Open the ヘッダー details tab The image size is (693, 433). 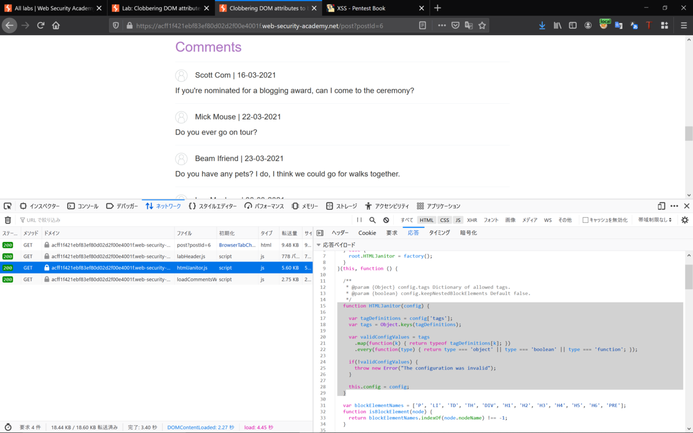click(340, 233)
